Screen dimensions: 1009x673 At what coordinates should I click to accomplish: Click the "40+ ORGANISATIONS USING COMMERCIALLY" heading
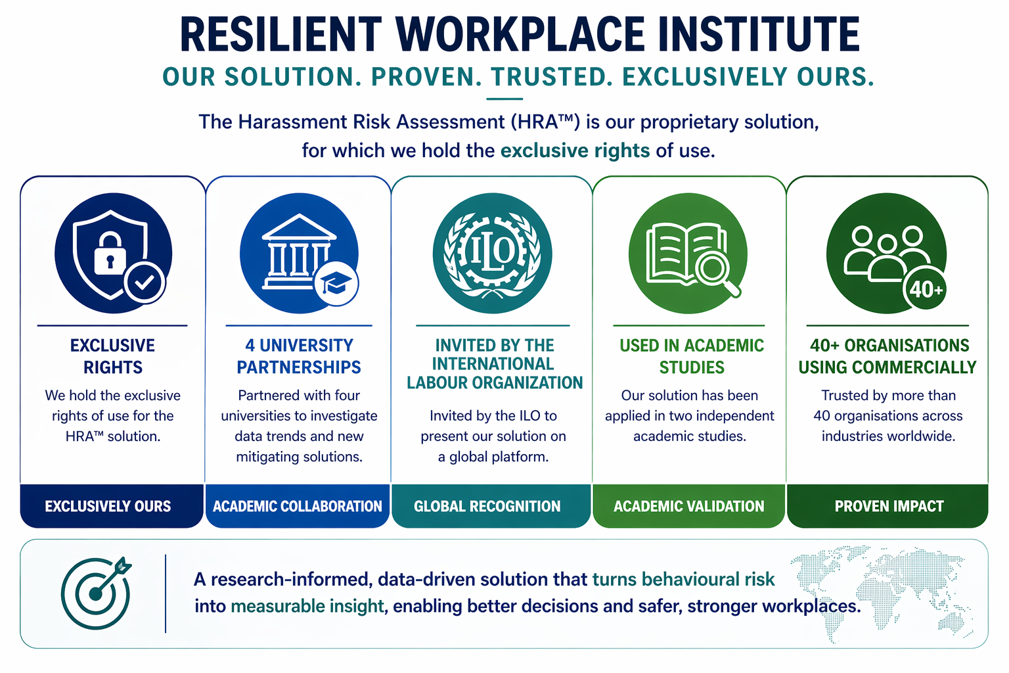(x=887, y=356)
